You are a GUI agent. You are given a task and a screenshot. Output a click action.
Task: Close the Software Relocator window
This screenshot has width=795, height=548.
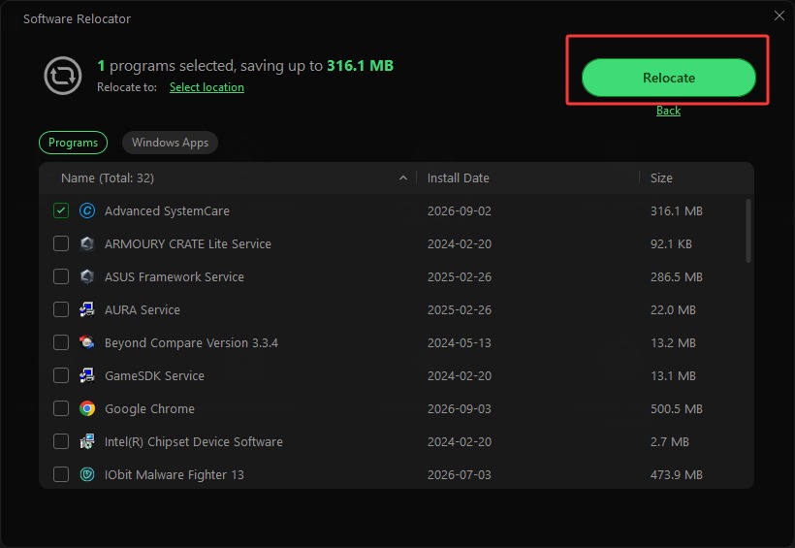click(779, 16)
